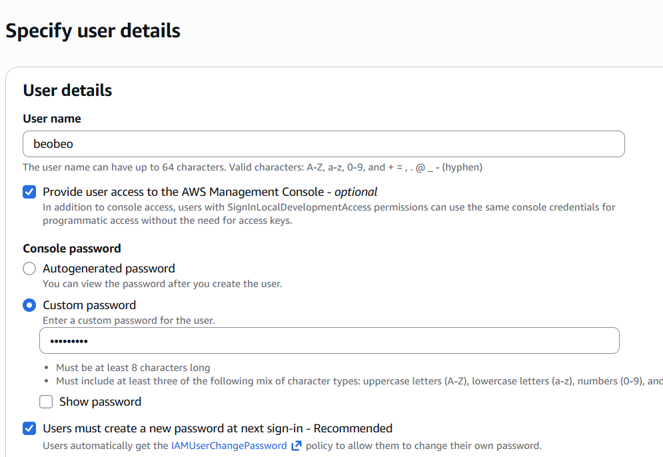Tick the Show password checkbox
The height and width of the screenshot is (457, 663).
click(46, 402)
